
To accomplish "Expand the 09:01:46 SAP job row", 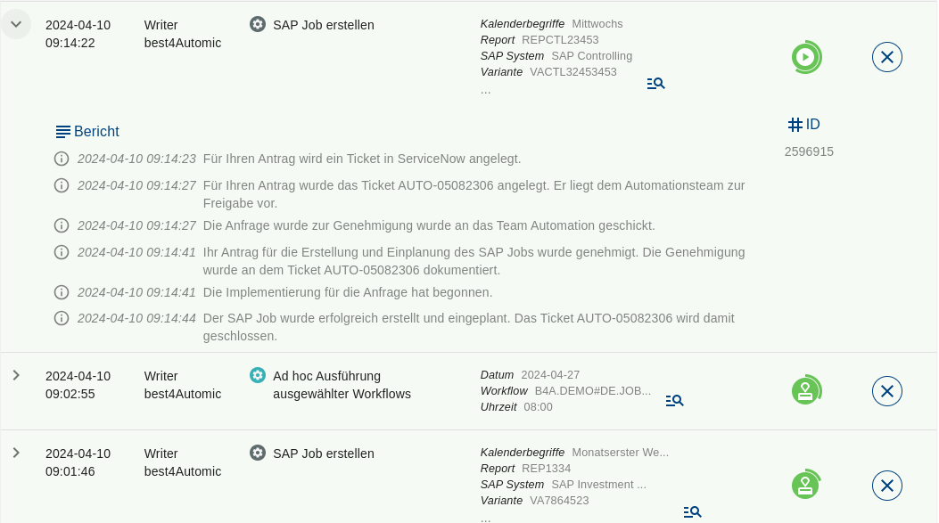I will tap(16, 453).
